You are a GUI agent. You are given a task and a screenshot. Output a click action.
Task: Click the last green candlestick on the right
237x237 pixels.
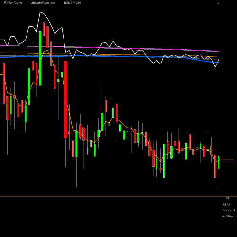pos(219,163)
